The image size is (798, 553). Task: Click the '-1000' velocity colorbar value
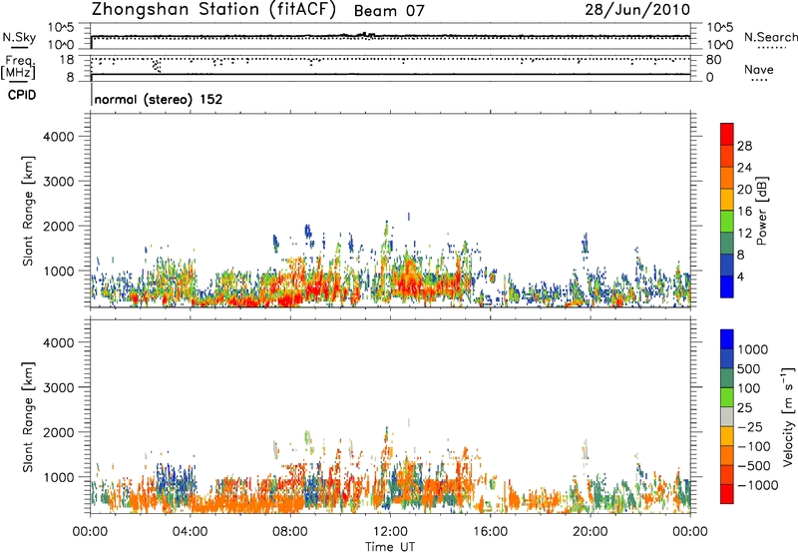pos(757,485)
